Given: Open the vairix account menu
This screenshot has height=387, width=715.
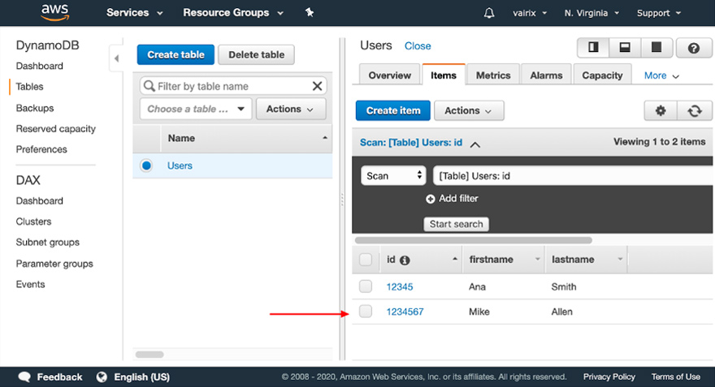Looking at the screenshot, I should (530, 13).
